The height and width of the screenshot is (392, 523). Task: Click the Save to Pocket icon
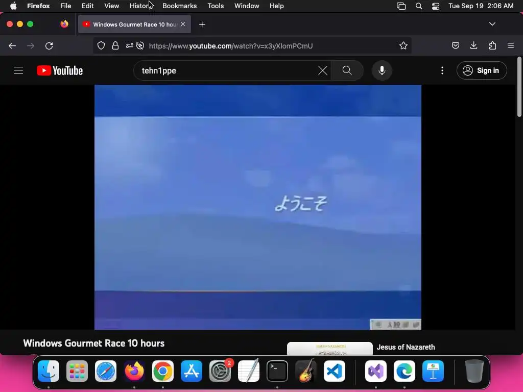[455, 45]
